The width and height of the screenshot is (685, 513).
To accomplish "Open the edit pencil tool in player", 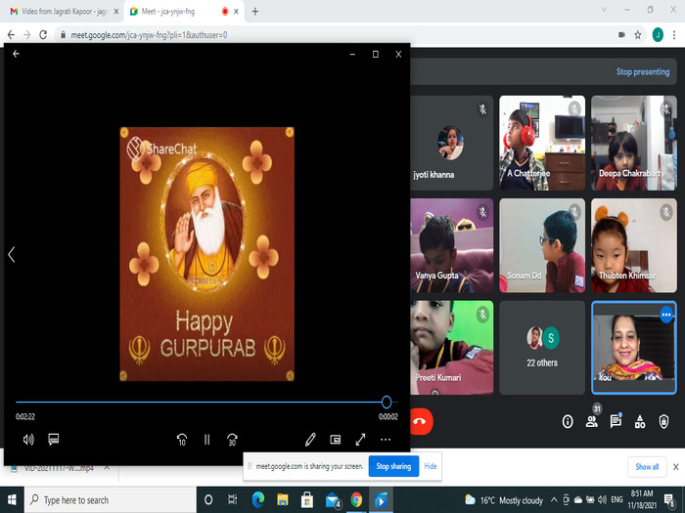I will 310,440.
